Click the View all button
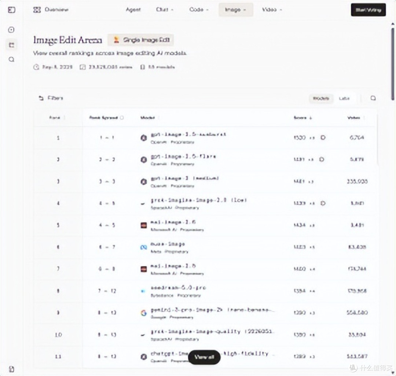The image size is (396, 376). click(204, 357)
